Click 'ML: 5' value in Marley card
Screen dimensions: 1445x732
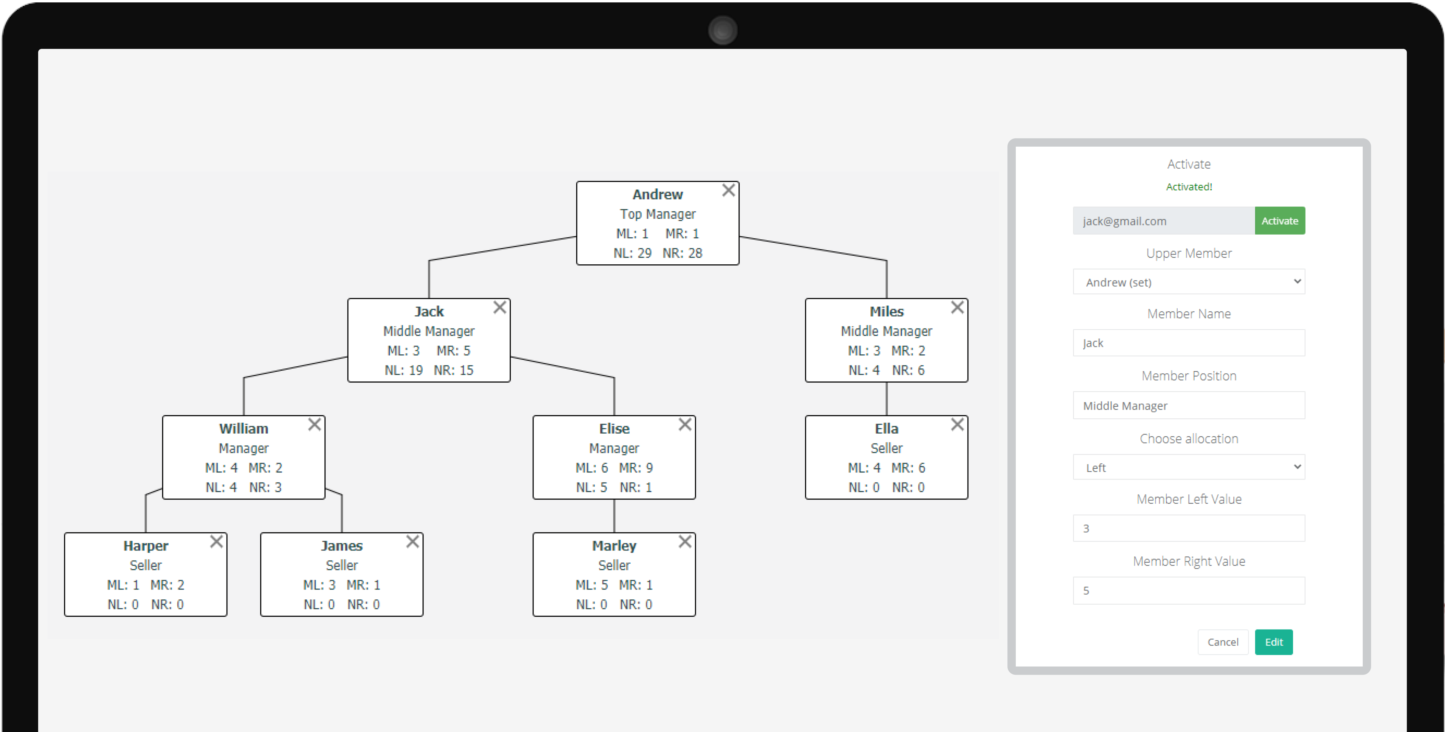(x=591, y=585)
